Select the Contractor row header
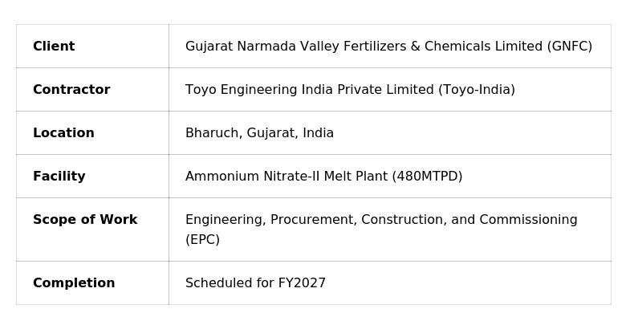 [71, 90]
